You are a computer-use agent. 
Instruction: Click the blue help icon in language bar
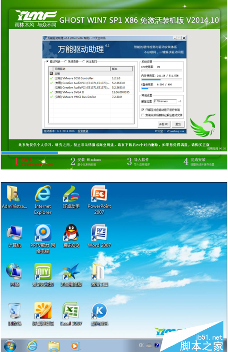point(157,345)
